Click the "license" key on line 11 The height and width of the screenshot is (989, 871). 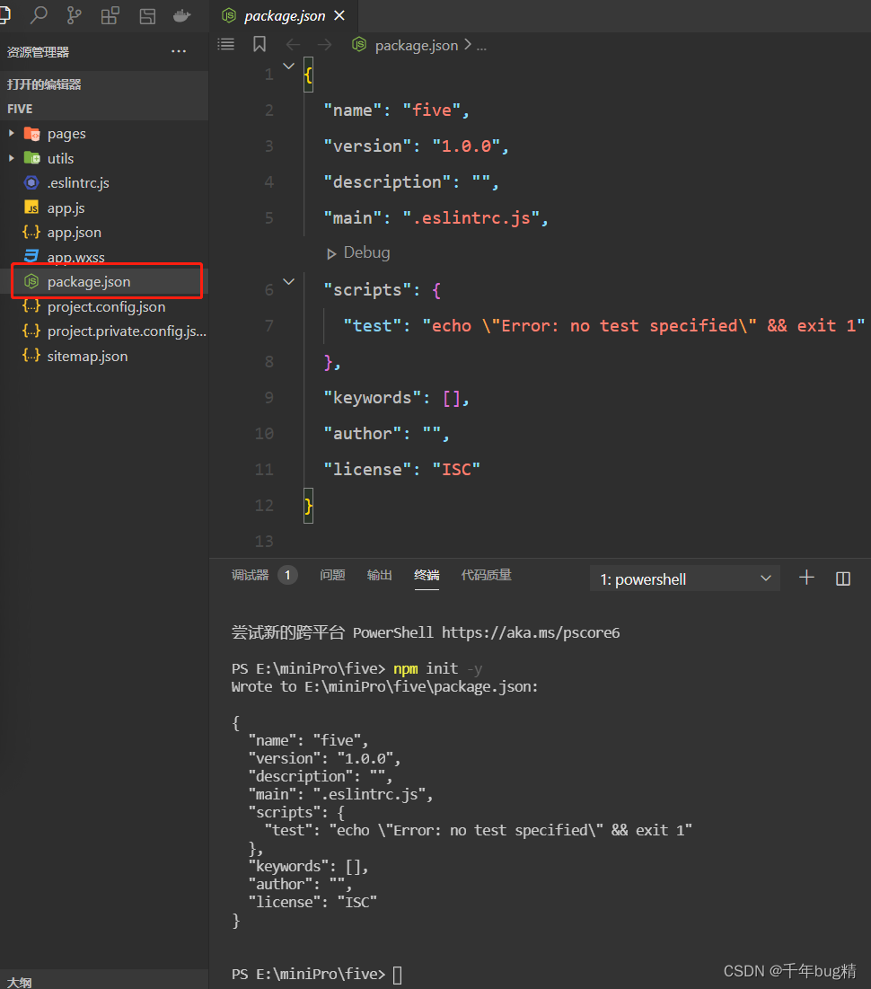pyautogui.click(x=367, y=469)
